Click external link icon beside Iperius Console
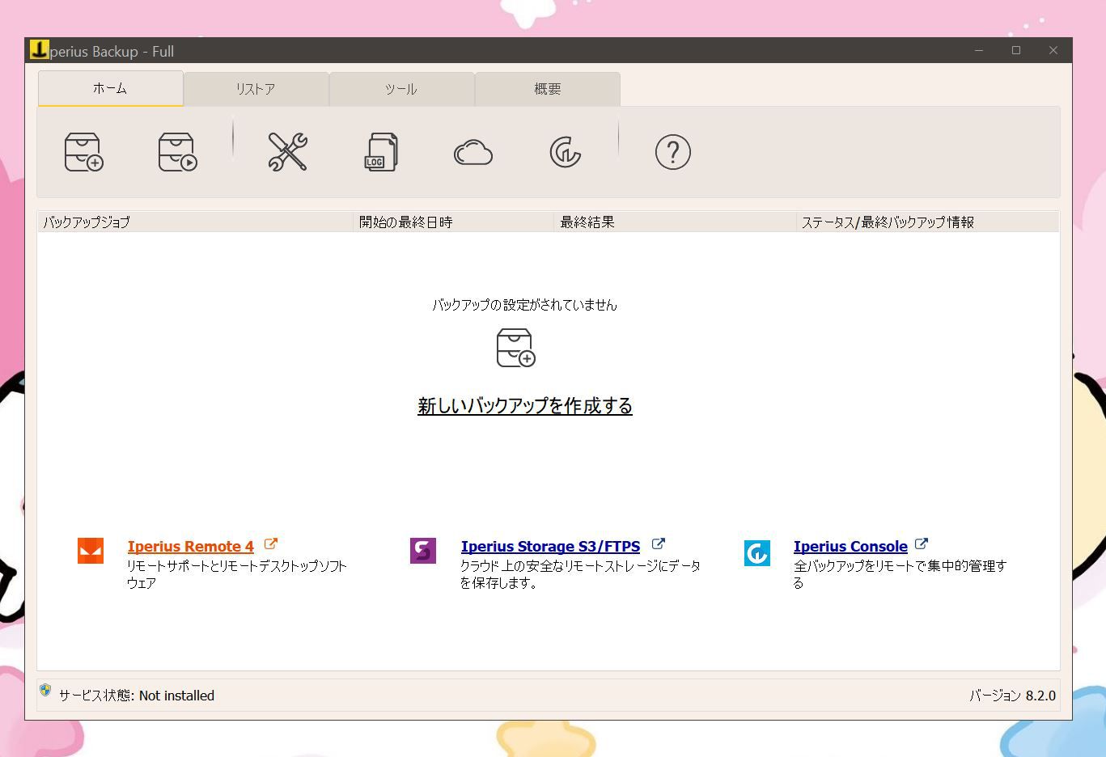The image size is (1106, 757). 921,544
